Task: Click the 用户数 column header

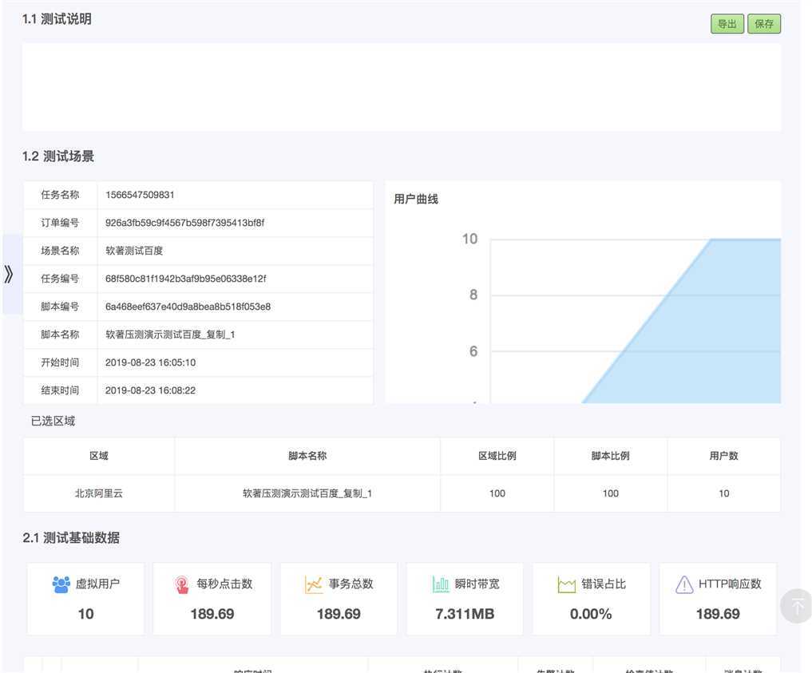Action: (x=724, y=456)
